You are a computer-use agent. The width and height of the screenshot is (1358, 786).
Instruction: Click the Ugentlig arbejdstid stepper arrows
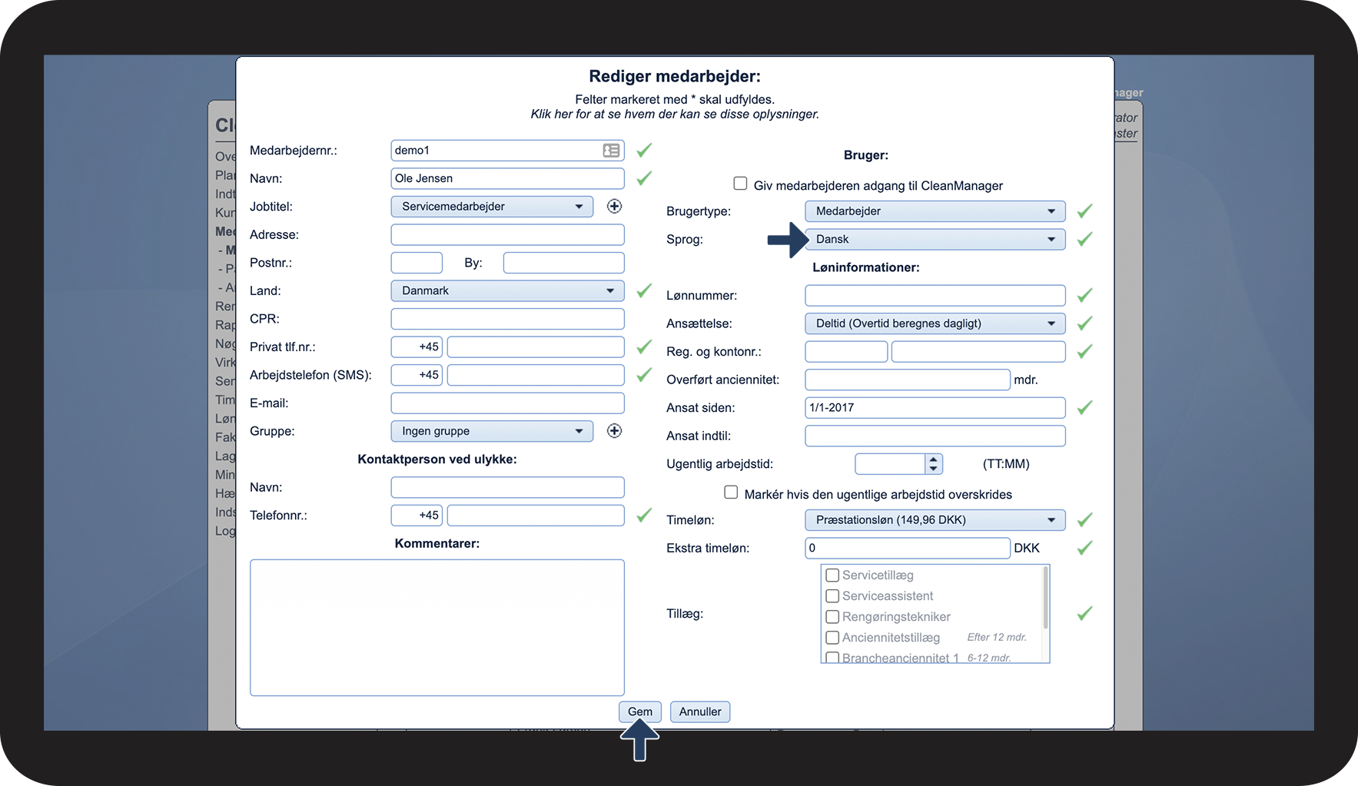pyautogui.click(x=934, y=464)
